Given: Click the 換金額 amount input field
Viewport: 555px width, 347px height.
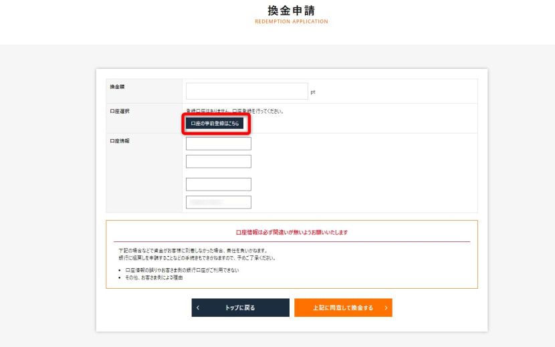Looking at the screenshot, I should pos(247,92).
